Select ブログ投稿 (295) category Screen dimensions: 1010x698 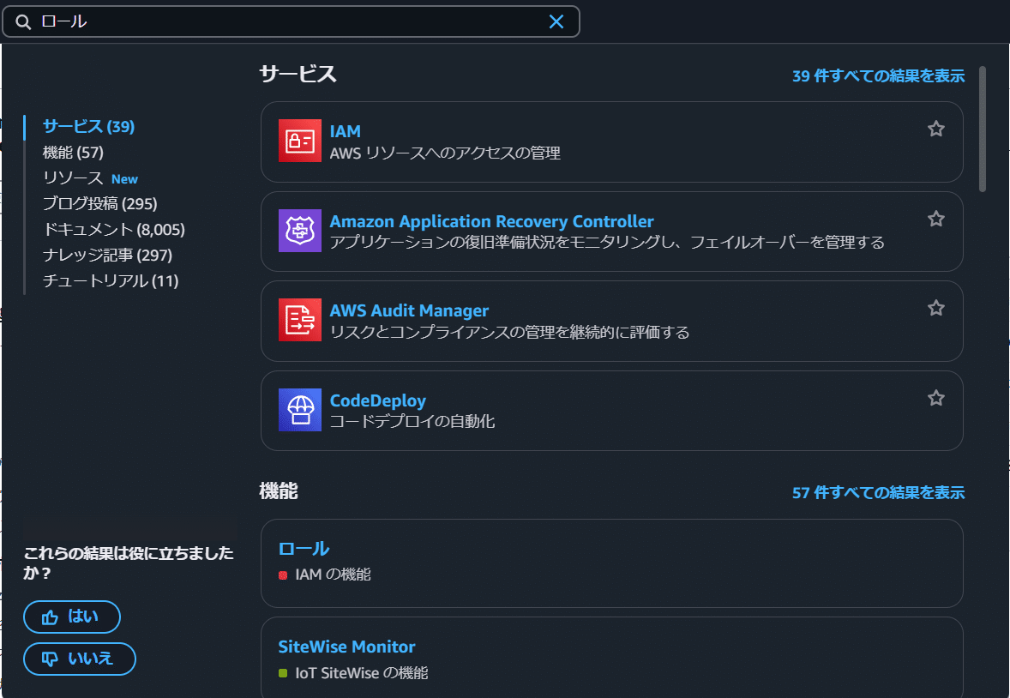pyautogui.click(x=99, y=204)
